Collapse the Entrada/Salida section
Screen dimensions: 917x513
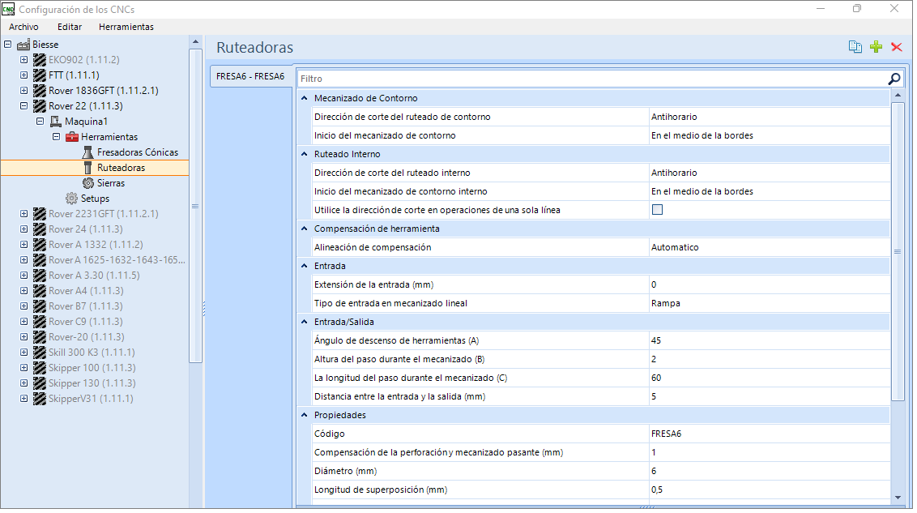(x=304, y=322)
